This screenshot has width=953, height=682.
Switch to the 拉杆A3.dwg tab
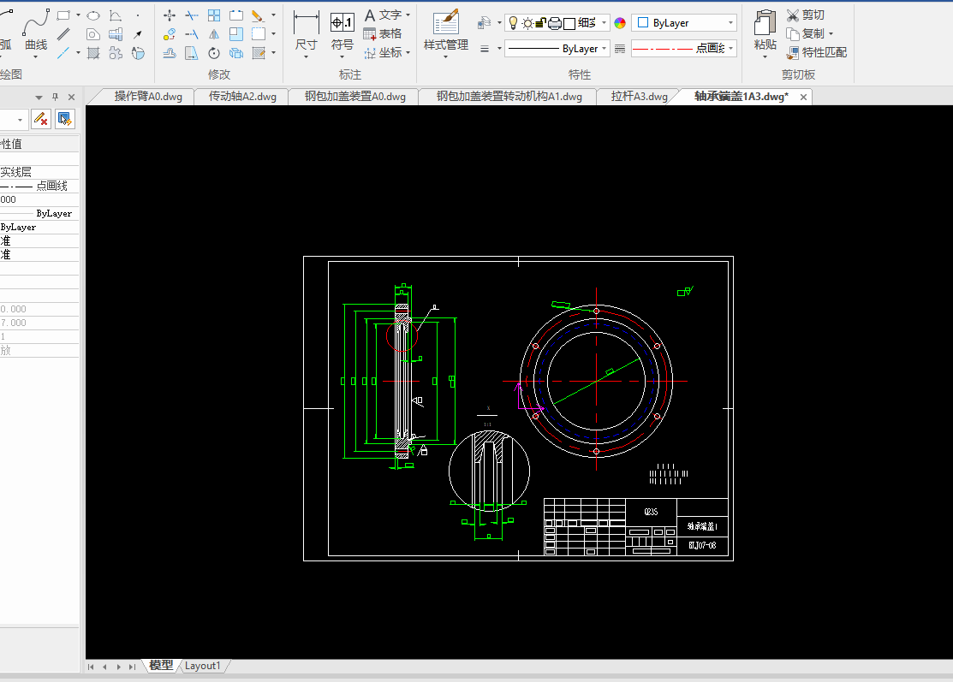pos(640,97)
